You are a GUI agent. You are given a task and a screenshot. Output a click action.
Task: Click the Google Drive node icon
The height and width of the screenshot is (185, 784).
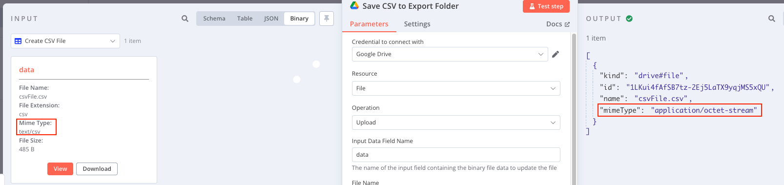354,6
